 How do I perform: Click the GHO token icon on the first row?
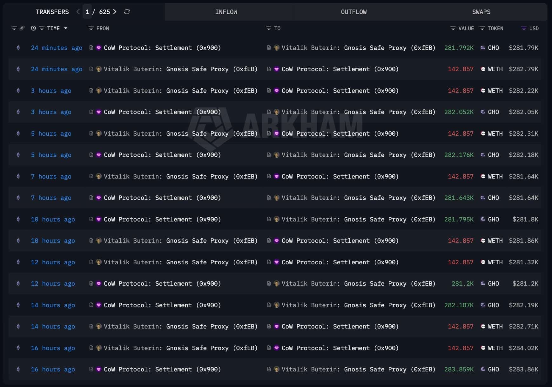pos(482,48)
